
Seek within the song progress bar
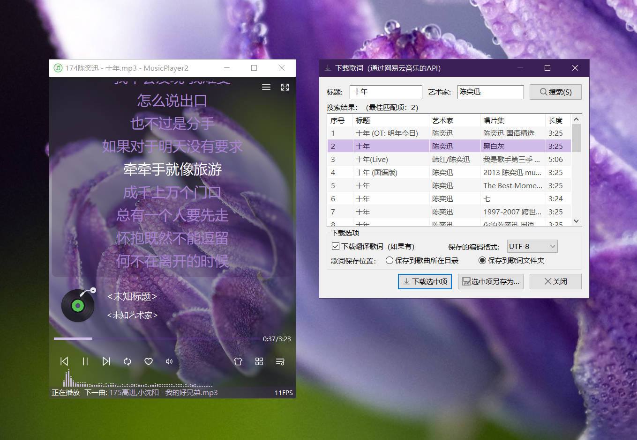(157, 338)
